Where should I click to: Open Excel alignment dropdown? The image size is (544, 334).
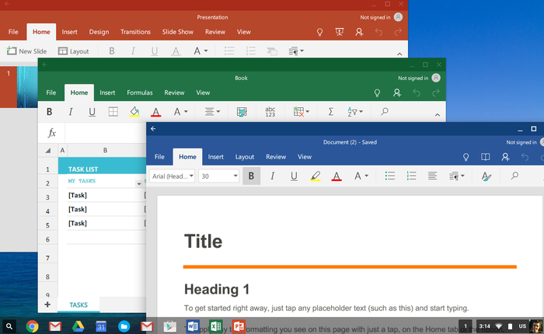point(212,112)
